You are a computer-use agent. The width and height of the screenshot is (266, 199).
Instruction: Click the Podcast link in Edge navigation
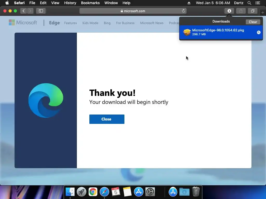[174, 23]
